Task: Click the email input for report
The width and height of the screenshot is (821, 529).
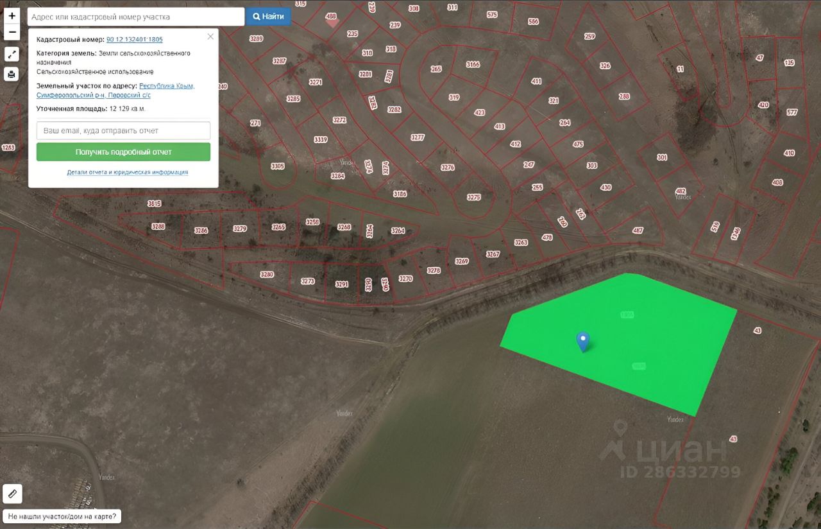Action: click(x=123, y=130)
